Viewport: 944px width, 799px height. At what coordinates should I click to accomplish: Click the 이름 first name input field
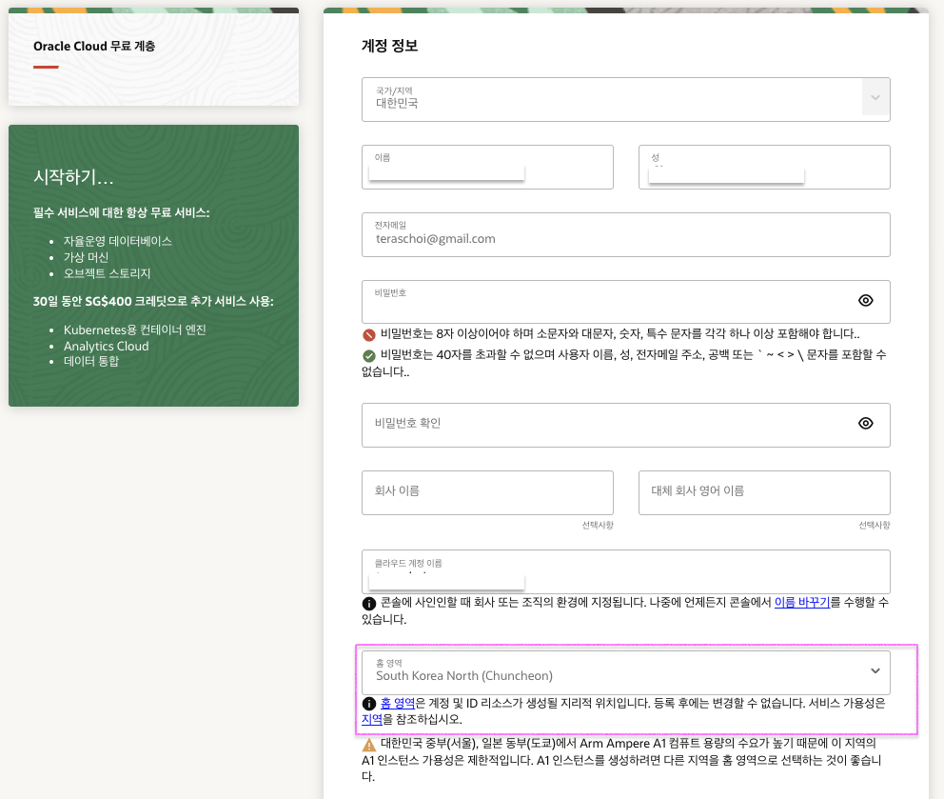[x=487, y=167]
